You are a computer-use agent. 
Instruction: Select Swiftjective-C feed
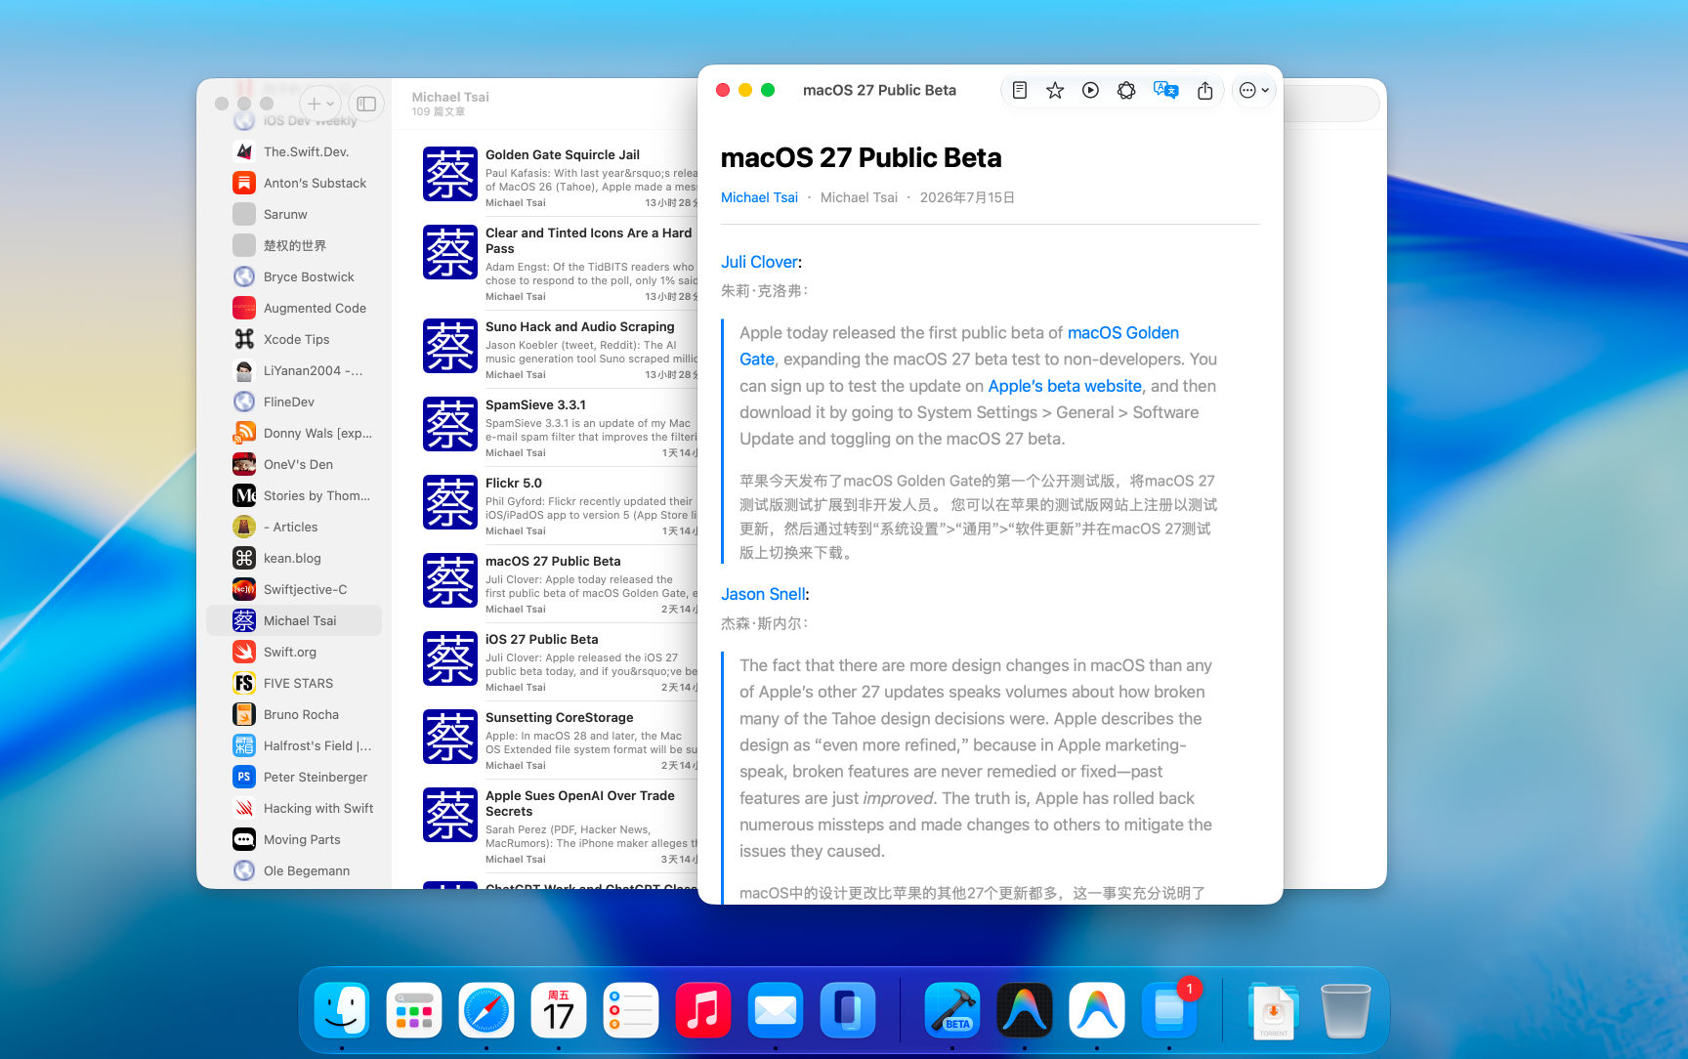[294, 589]
